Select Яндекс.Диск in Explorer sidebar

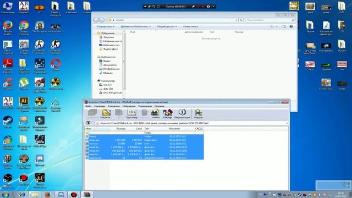point(108,49)
